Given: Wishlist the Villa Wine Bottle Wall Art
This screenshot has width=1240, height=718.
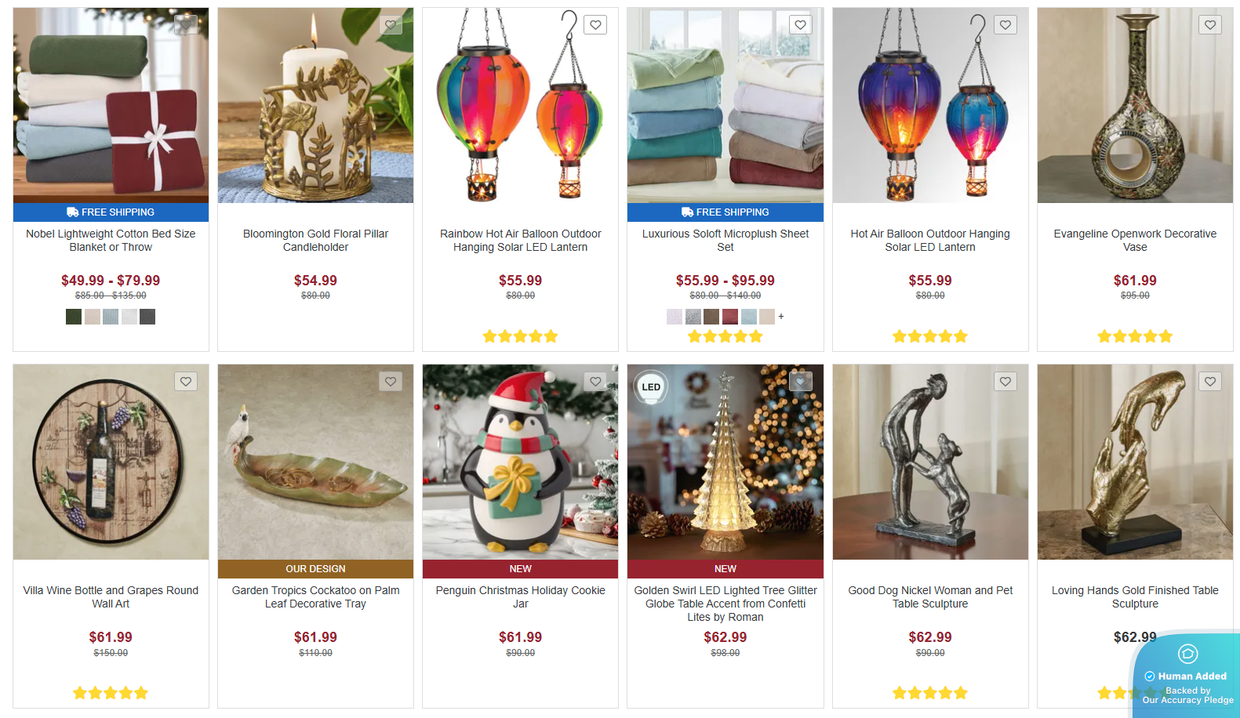Looking at the screenshot, I should click(x=186, y=382).
